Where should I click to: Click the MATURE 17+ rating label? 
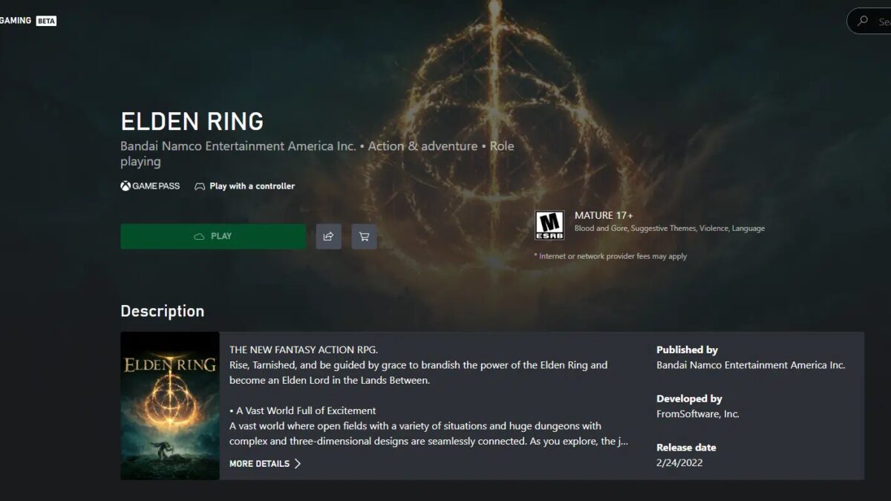point(604,215)
